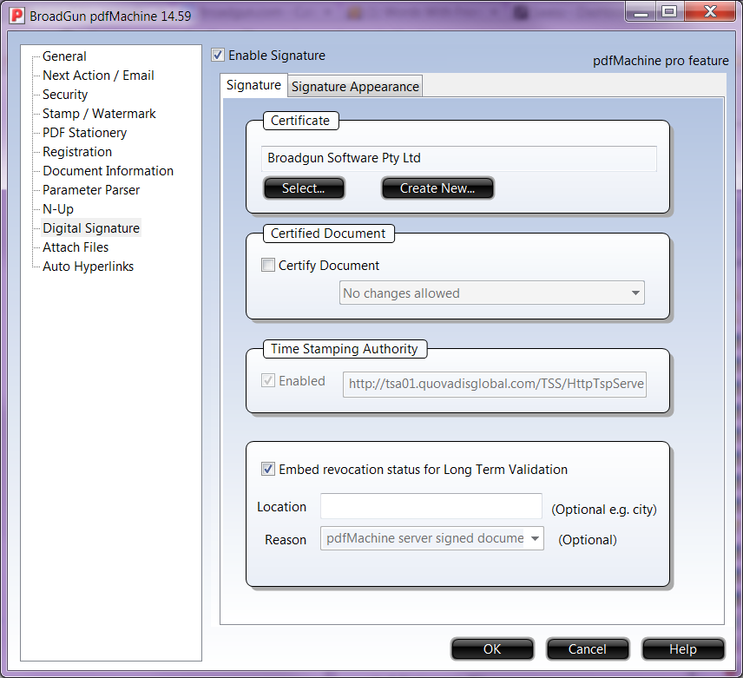Select Auto Hyperlinks in the tree

point(88,267)
